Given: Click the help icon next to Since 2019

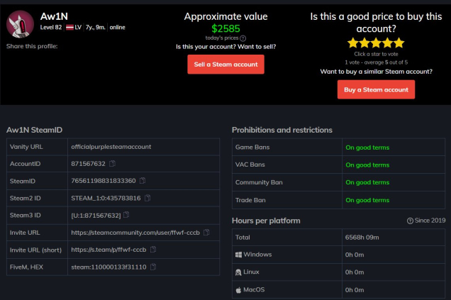Looking at the screenshot, I should 411,221.
